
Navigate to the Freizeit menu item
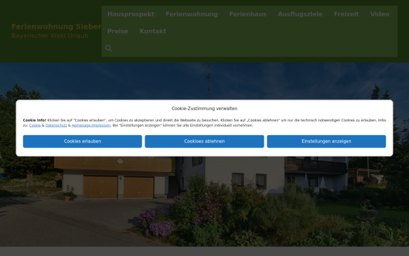click(346, 14)
